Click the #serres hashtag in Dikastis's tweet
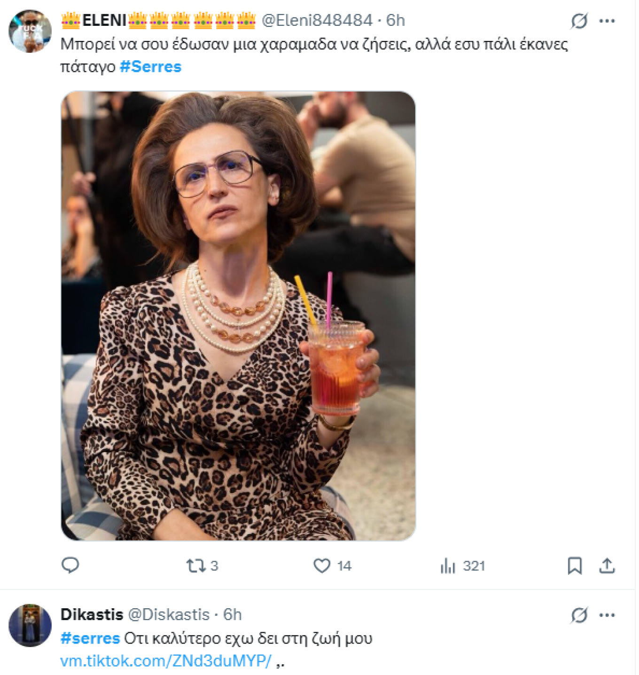The width and height of the screenshot is (639, 675). coord(90,638)
